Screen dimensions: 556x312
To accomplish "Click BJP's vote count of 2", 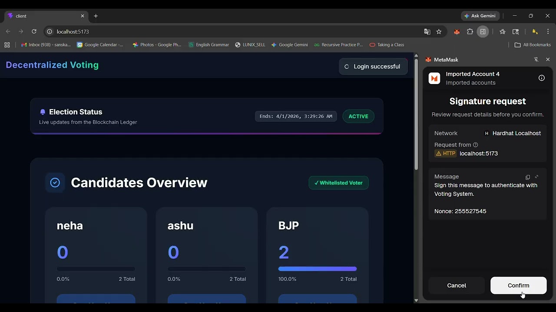I will click(x=284, y=252).
